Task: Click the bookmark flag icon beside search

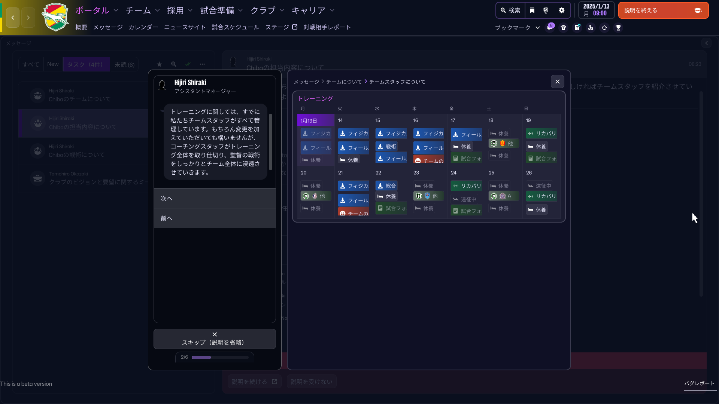Action: 532,10
